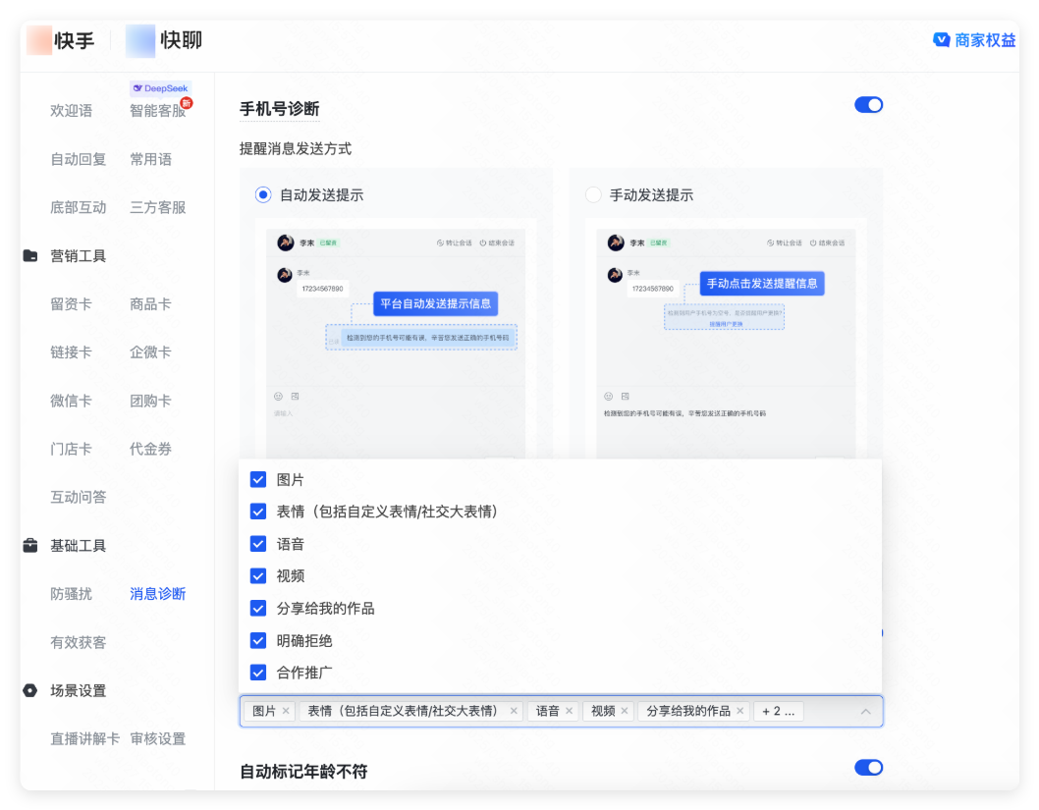Expand the + 2 hidden tags
This screenshot has width=1039, height=810.
pos(779,710)
